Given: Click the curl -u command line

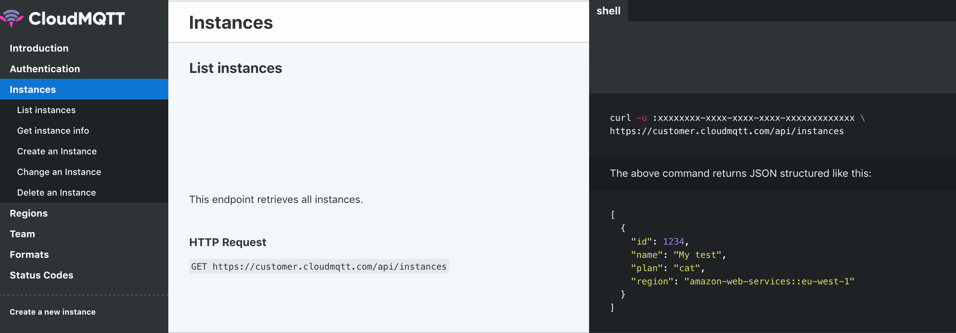Looking at the screenshot, I should [x=737, y=118].
